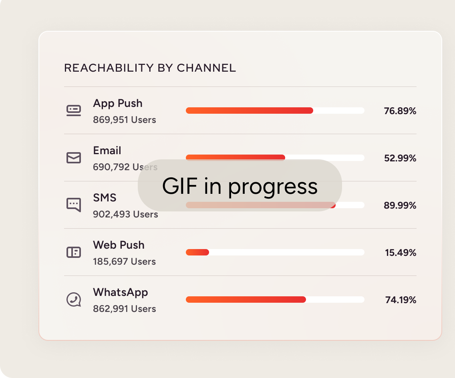Click the GIF in progress overlay

click(240, 186)
